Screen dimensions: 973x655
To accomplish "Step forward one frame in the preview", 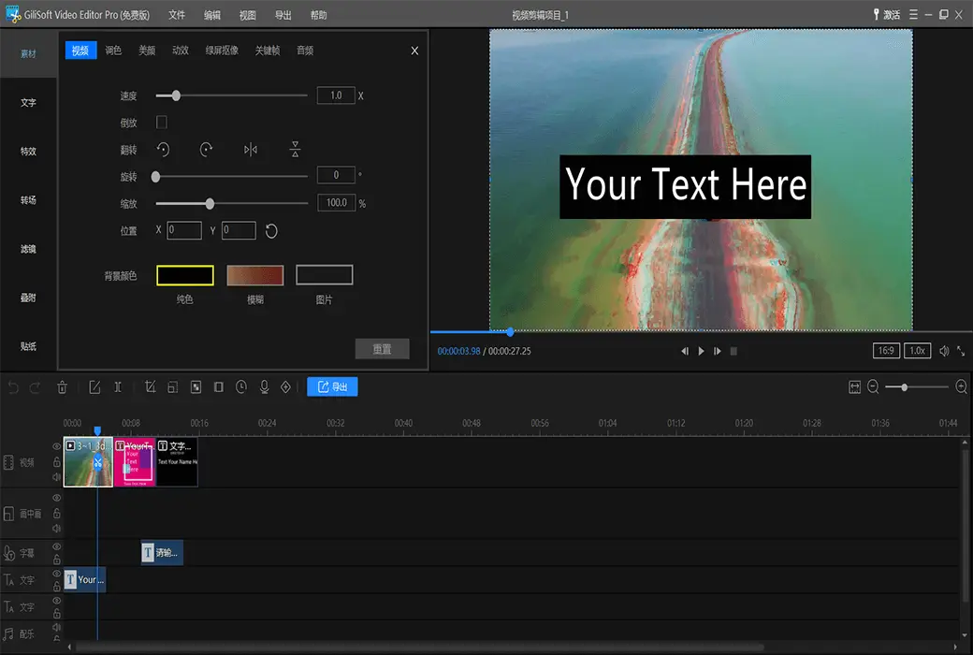I will click(718, 352).
